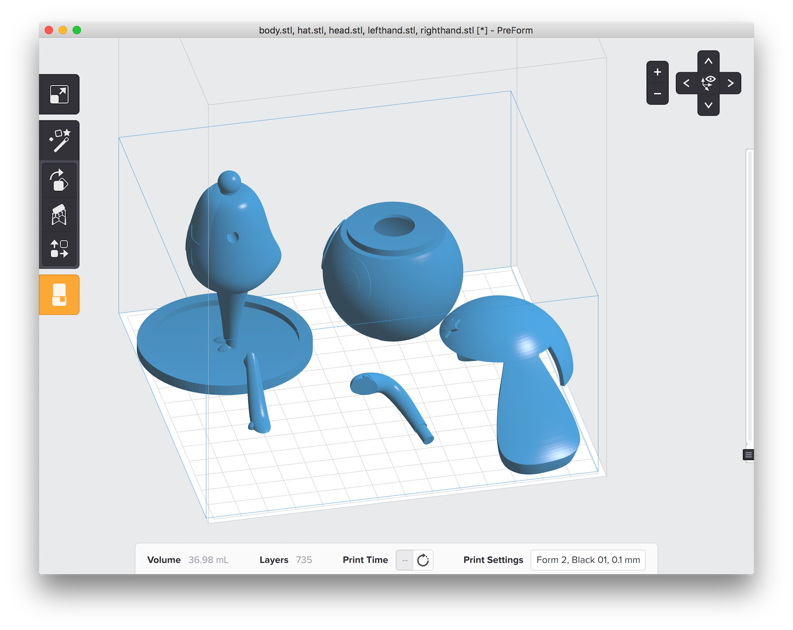
Task: Open Print Settings Form 2, Black 01 selector
Action: (x=588, y=560)
